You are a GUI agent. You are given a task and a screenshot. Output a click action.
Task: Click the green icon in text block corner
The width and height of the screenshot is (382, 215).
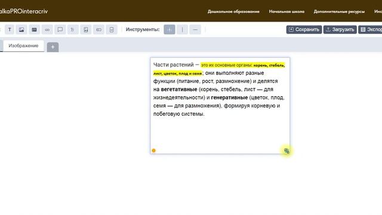click(286, 151)
